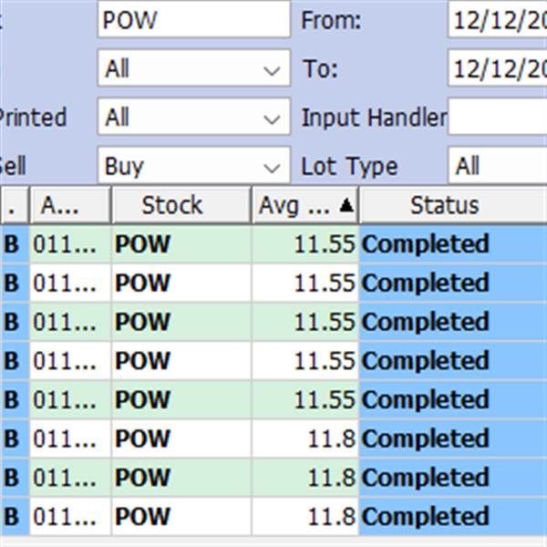Click the Completed status in the last row
This screenshot has height=547, width=547.
click(x=425, y=517)
